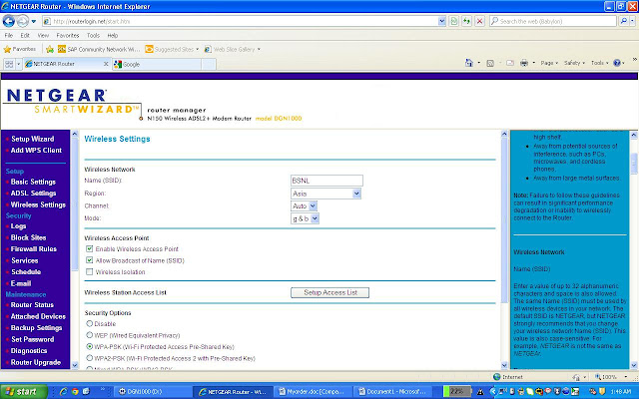Open zoom level 100% control

point(611,377)
